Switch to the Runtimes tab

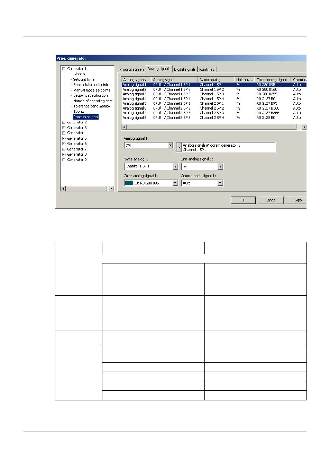207,69
